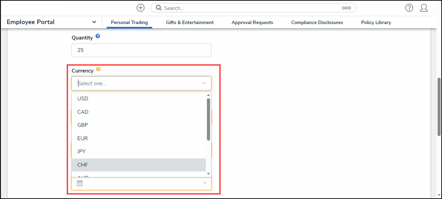Click the Quantity input field
Viewport: 442px width, 199px height.
tap(141, 50)
